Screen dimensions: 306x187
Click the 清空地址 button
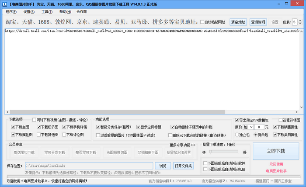pyautogui.click(x=238, y=22)
